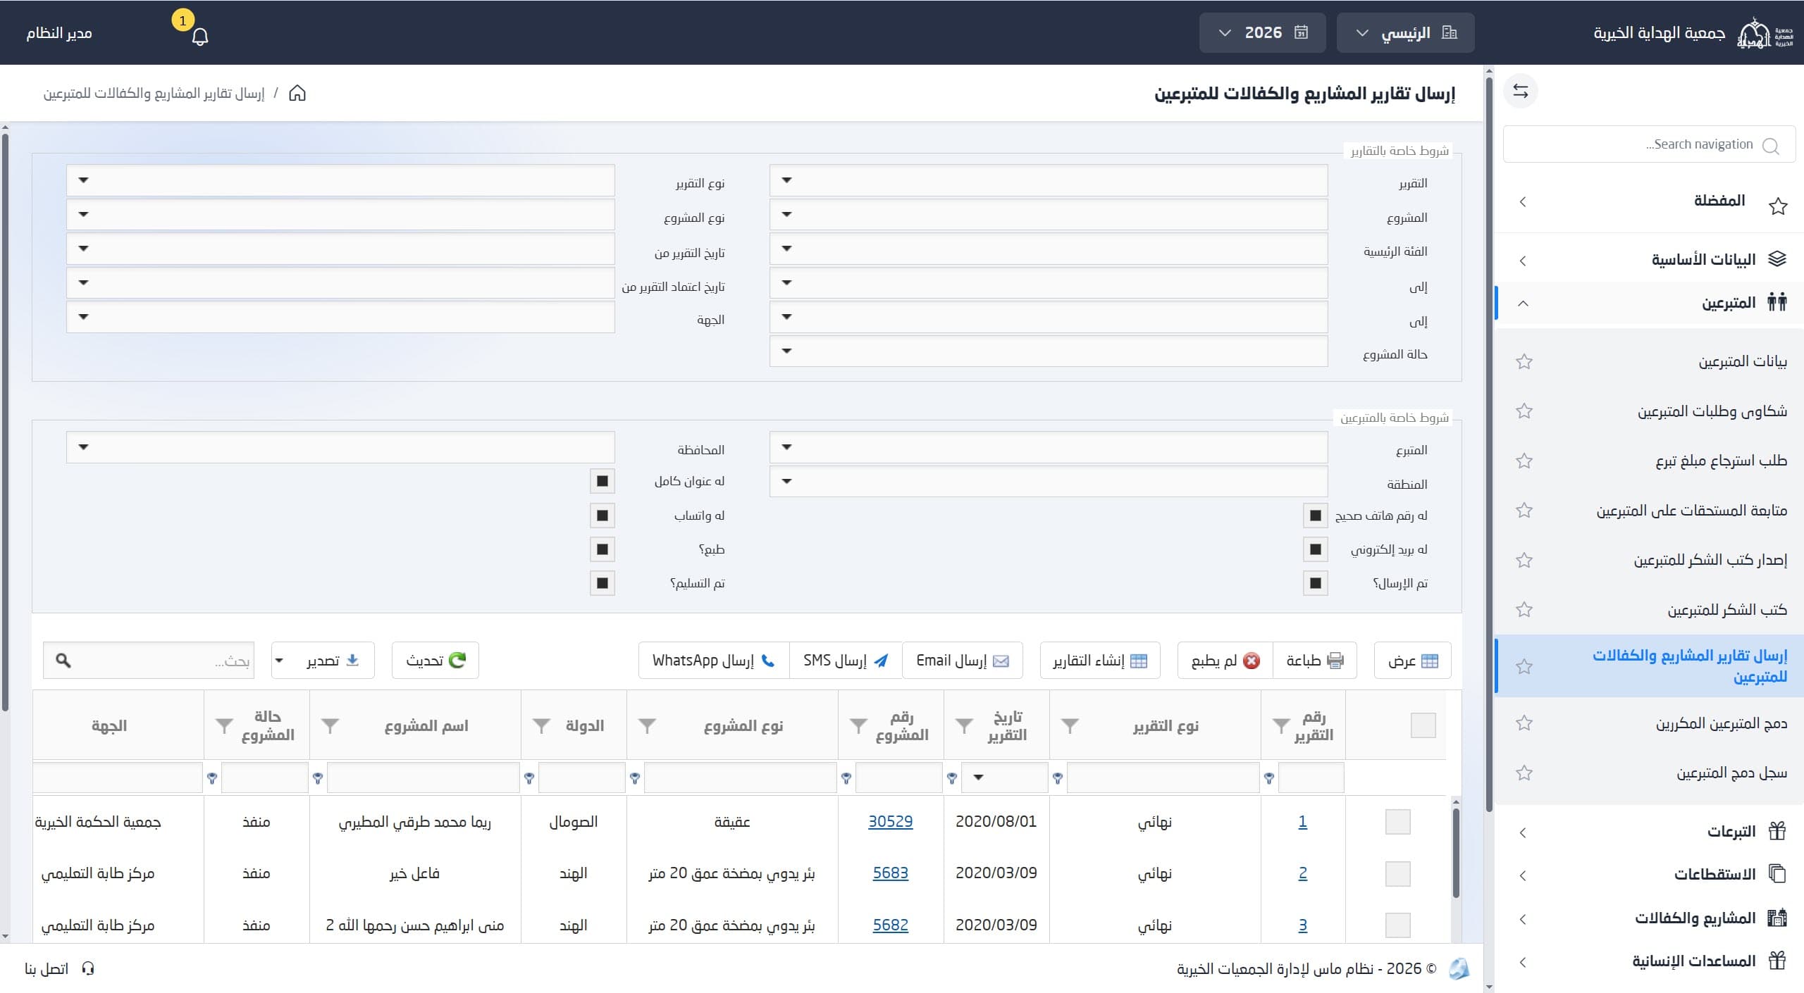
Task: Filter funnel icon on رقم المشروع column
Action: tap(858, 725)
